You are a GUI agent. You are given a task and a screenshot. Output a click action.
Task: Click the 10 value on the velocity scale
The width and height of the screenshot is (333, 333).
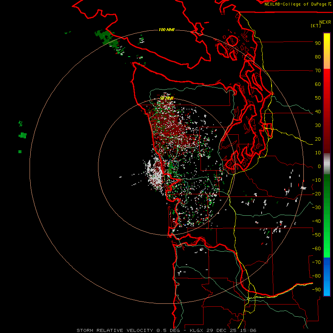point(318,153)
